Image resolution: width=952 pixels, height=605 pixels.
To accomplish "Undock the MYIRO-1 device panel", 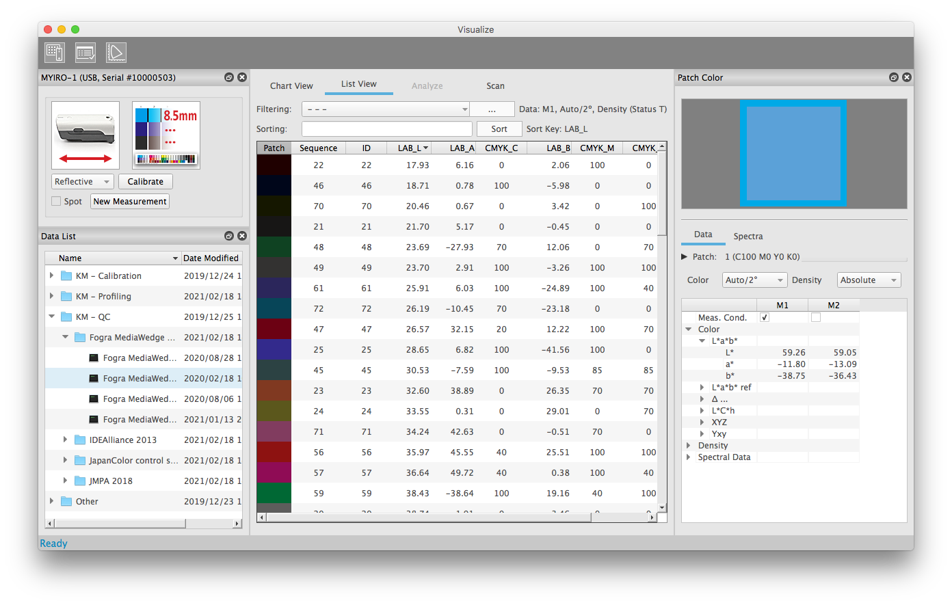I will click(x=229, y=78).
